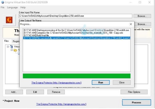Viewport: 155px width, 109px height.
Task: Click the 'Project: New' status text
Action: pyautogui.click(x=11, y=101)
